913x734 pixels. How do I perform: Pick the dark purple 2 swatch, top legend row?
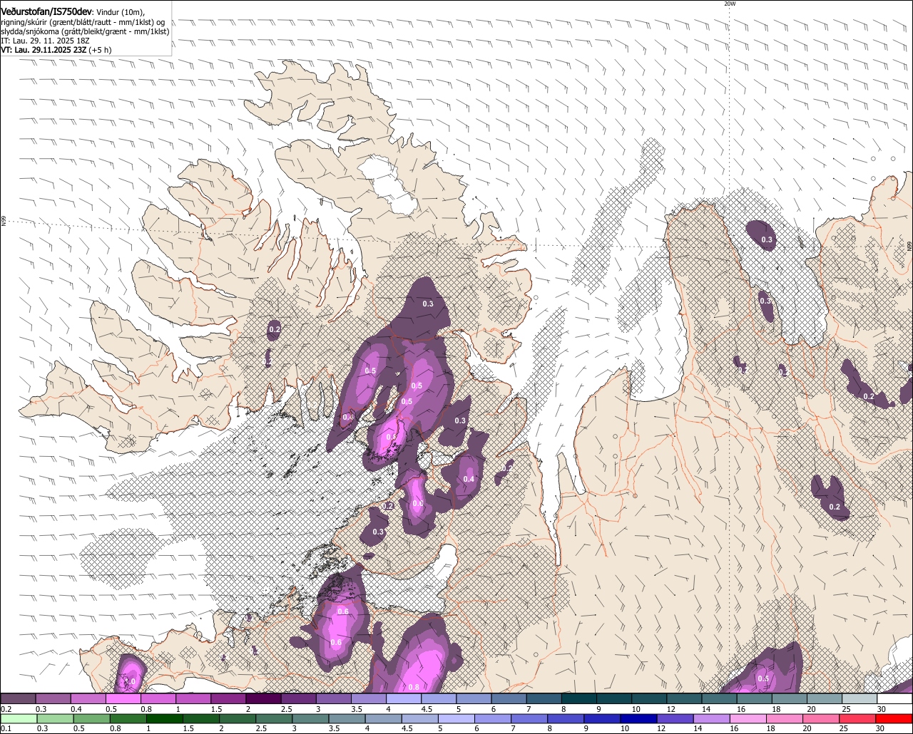coord(263,699)
